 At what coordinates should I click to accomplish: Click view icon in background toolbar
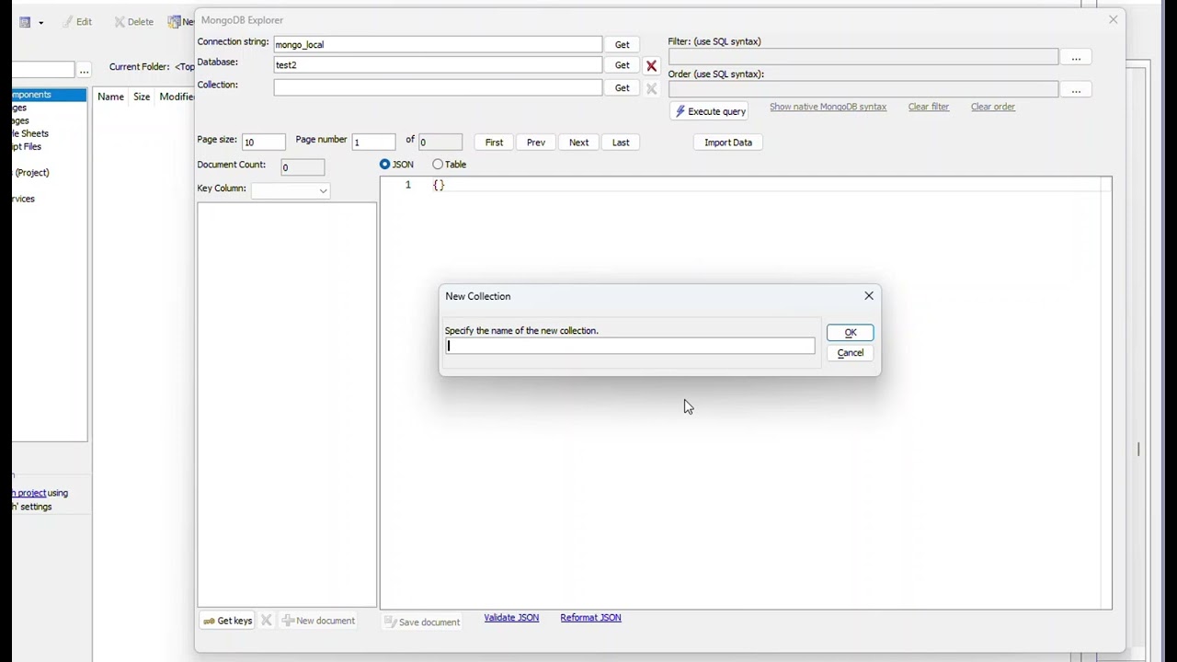(x=25, y=22)
